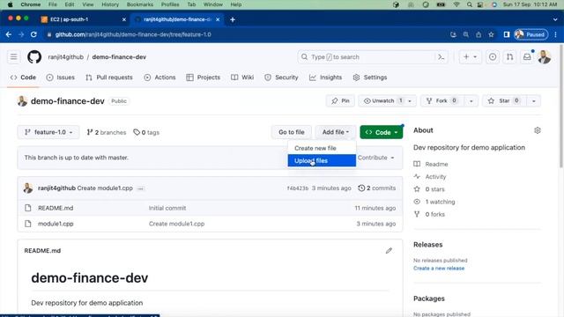Open the plus create-new dropdown
This screenshot has width=564, height=317.
[470, 56]
